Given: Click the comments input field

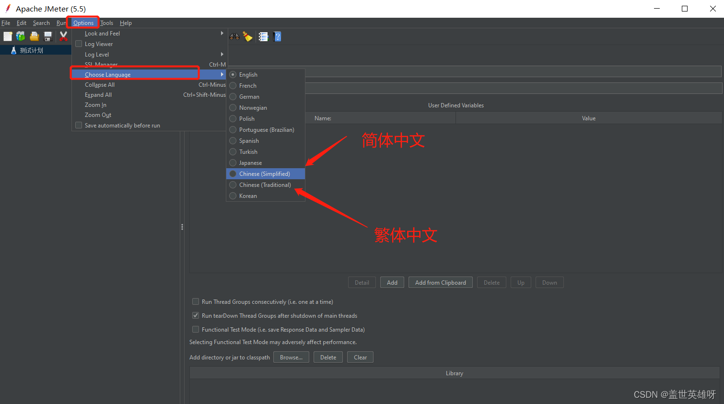Looking at the screenshot, I should [x=514, y=88].
